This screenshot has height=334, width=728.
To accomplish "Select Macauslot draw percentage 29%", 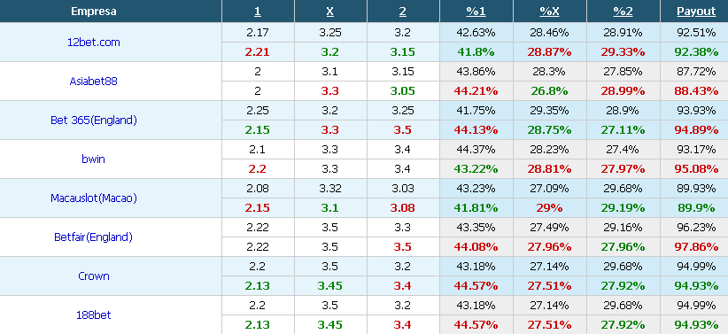I will 549,208.
